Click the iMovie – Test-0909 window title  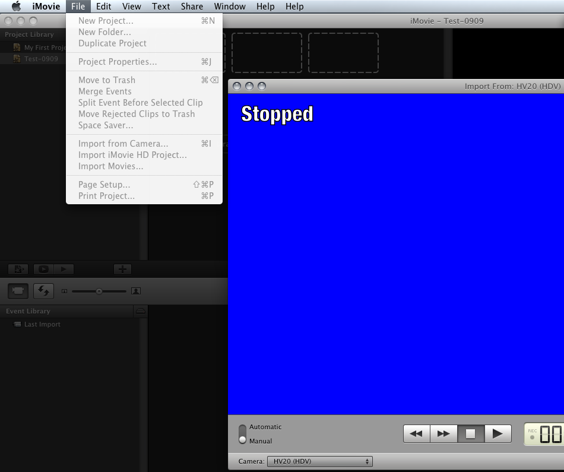point(446,21)
